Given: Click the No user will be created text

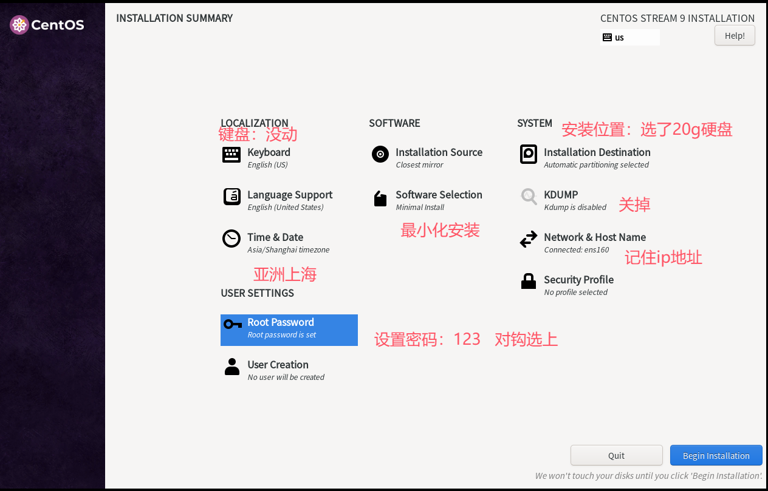Looking at the screenshot, I should point(286,378).
